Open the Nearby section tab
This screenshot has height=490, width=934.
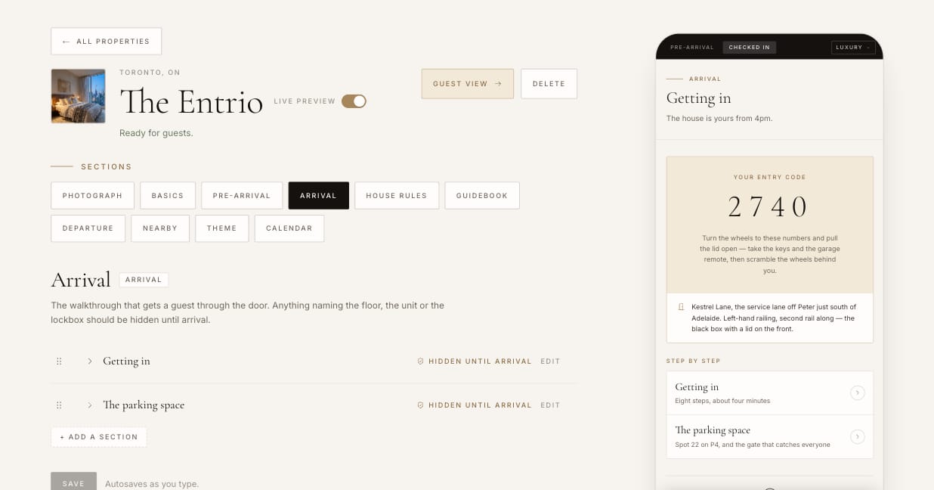(x=160, y=228)
